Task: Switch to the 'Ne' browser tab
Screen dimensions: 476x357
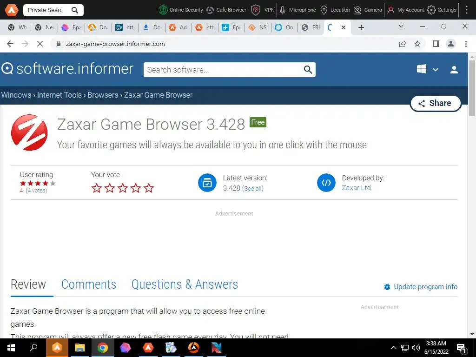Action: click(x=44, y=27)
